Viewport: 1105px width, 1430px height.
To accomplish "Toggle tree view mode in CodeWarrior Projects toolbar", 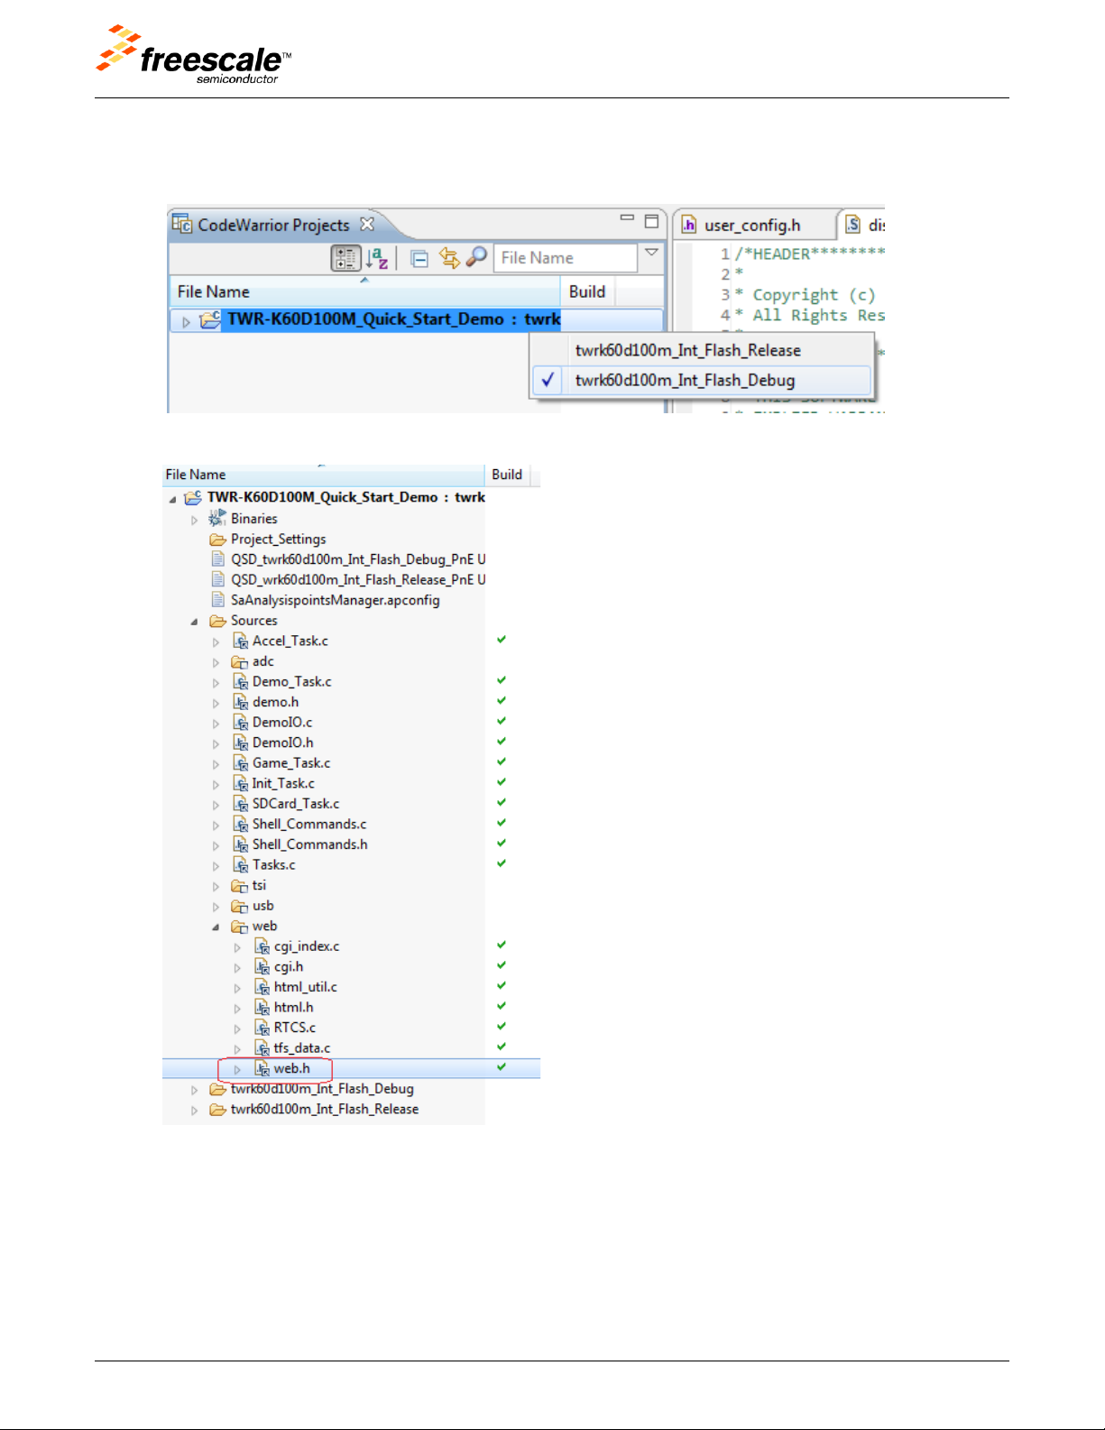I will point(345,259).
